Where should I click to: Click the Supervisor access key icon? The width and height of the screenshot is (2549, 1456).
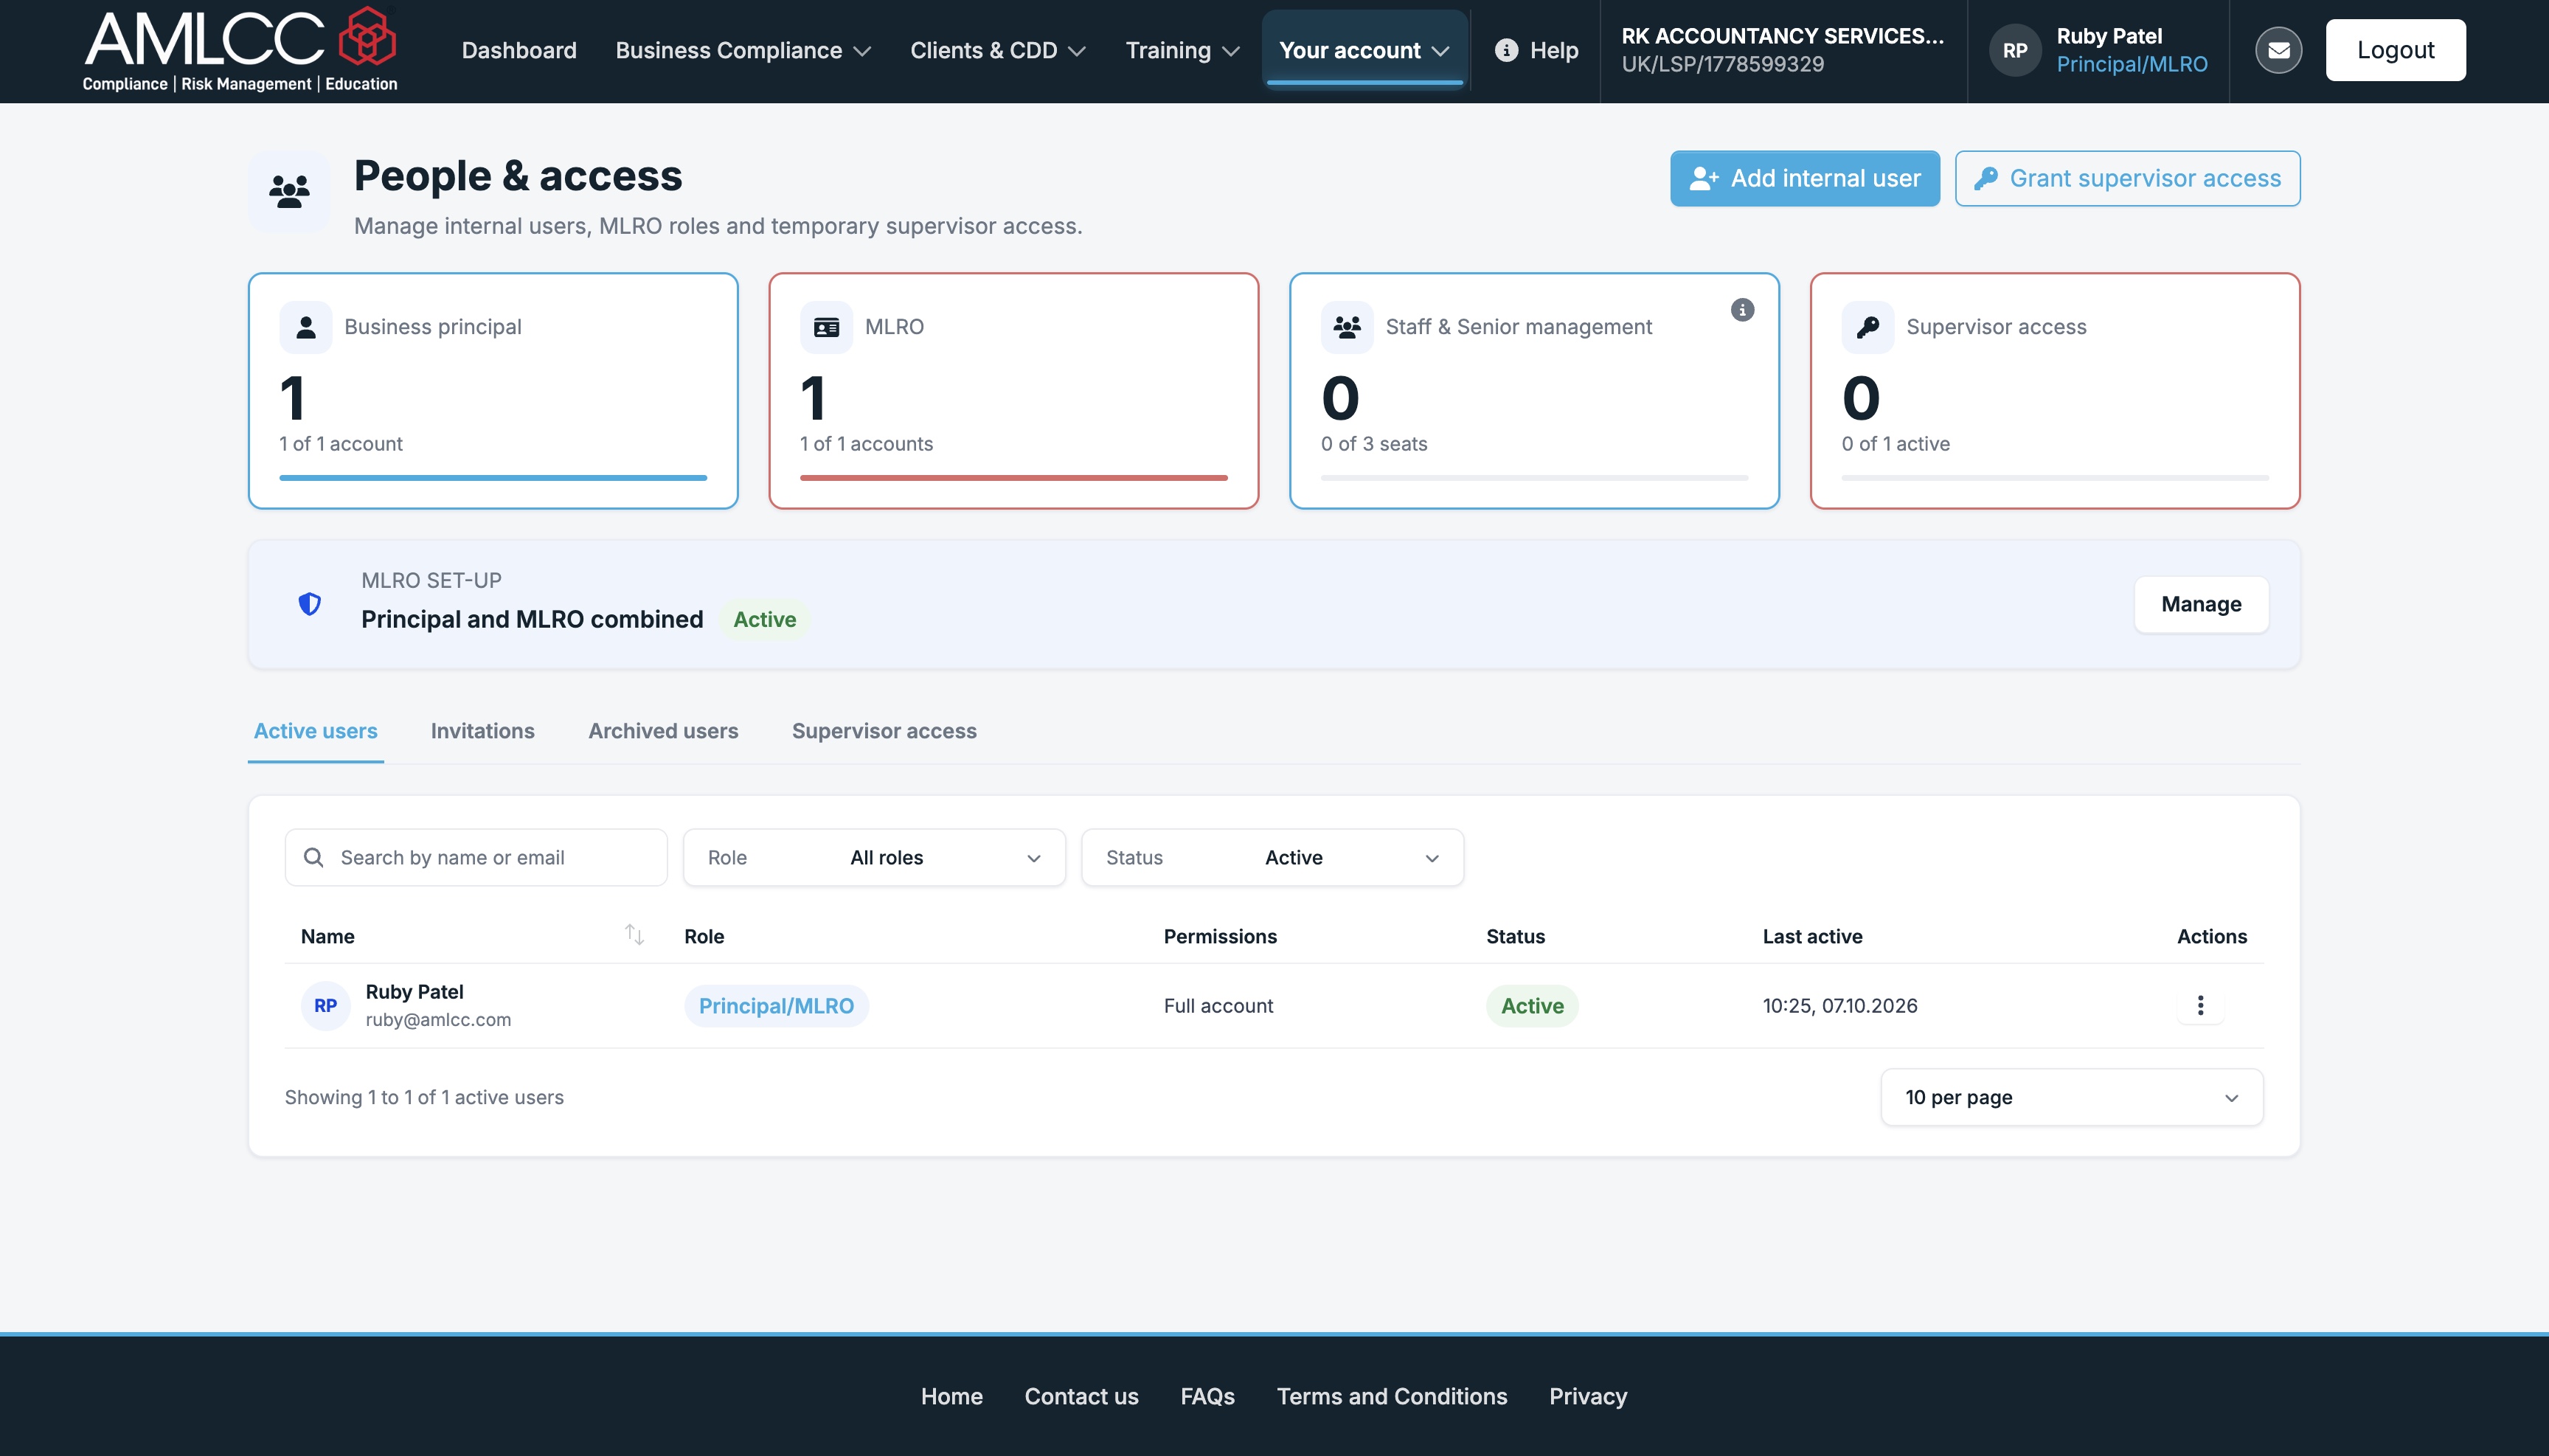coord(1867,327)
